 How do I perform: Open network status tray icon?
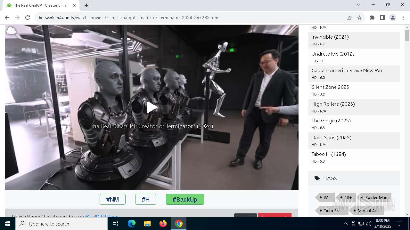tap(361, 224)
